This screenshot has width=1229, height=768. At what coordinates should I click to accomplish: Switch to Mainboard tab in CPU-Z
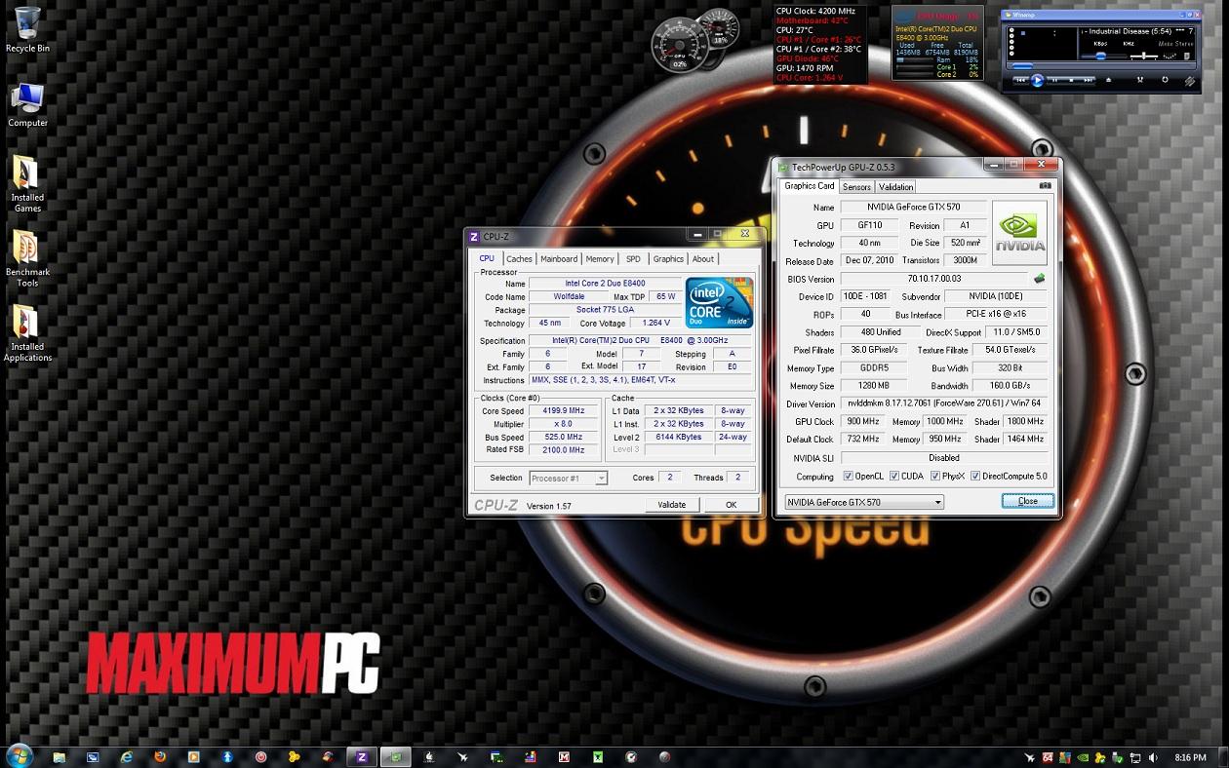point(559,259)
